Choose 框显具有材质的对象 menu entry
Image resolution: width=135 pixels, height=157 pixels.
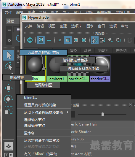click(44, 105)
